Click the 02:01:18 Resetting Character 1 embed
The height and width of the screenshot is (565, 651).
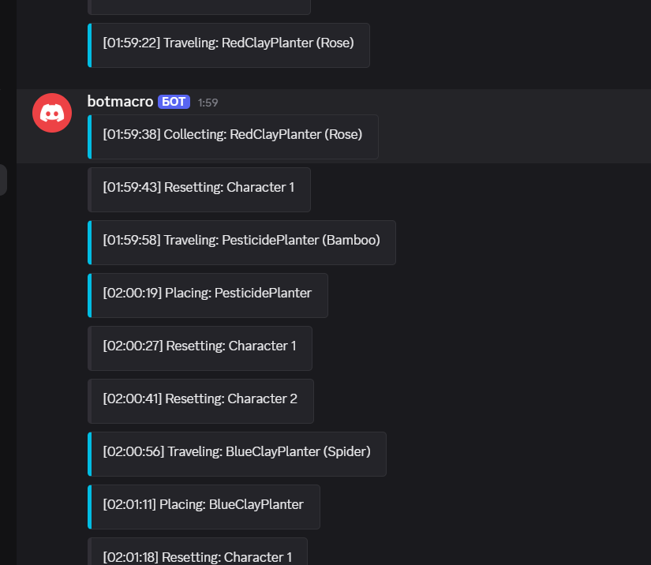click(197, 556)
